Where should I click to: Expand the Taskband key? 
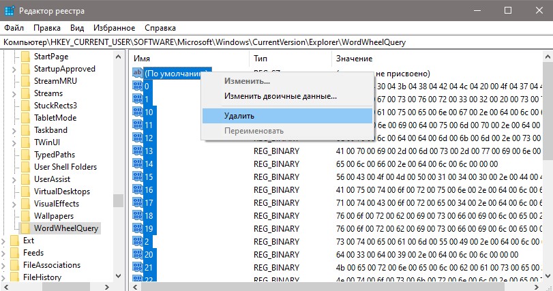tap(14, 131)
